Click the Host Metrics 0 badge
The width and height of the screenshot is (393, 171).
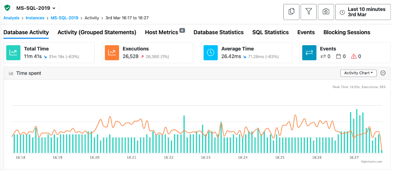(182, 31)
